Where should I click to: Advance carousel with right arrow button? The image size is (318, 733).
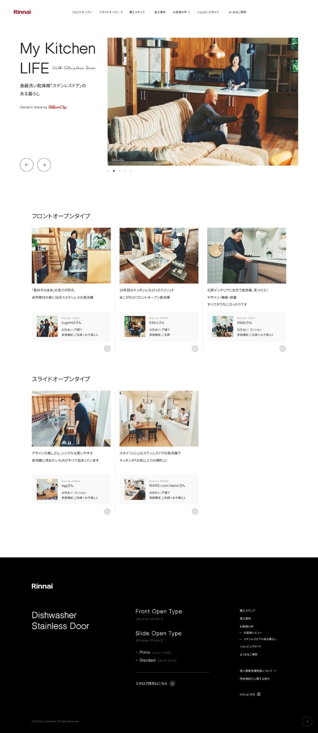click(x=44, y=165)
